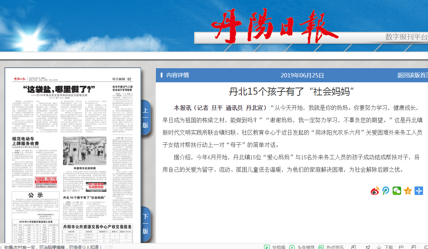Share article to Sina Weibo
The image size is (428, 249).
pyautogui.click(x=375, y=191)
